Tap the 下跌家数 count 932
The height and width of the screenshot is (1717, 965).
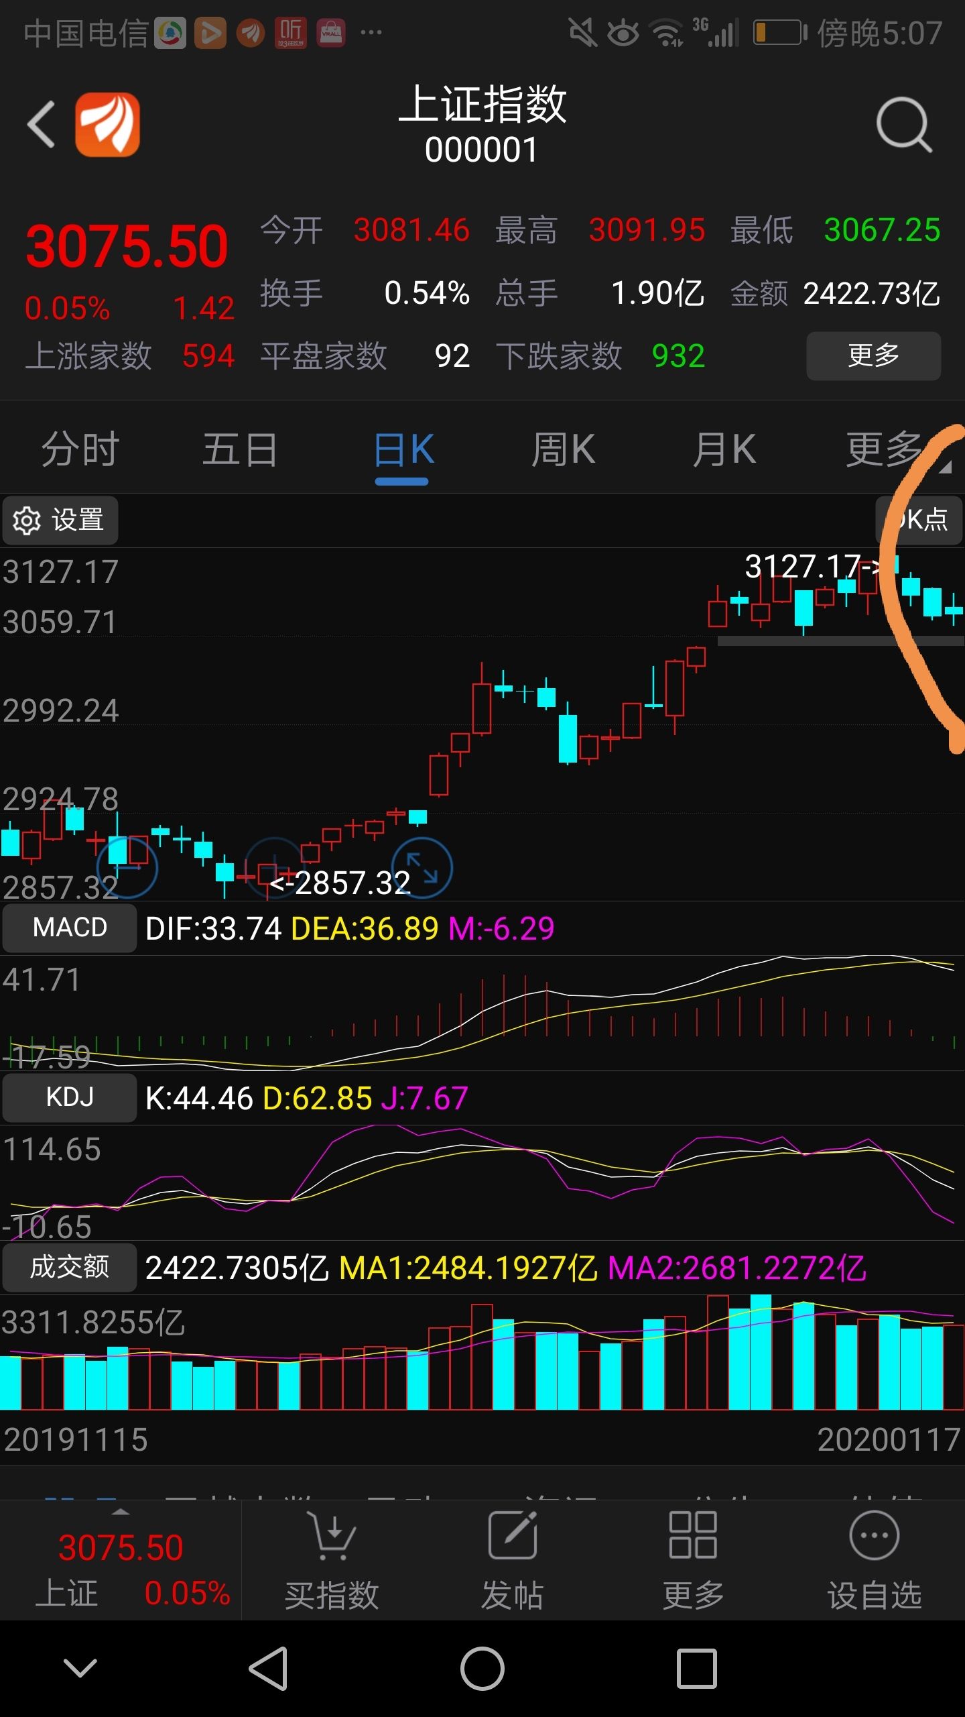678,355
